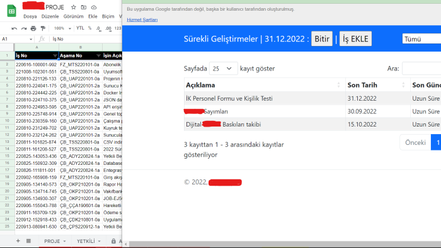This screenshot has width=441, height=248.
Task: Open the Dosya menu
Action: coord(30,16)
